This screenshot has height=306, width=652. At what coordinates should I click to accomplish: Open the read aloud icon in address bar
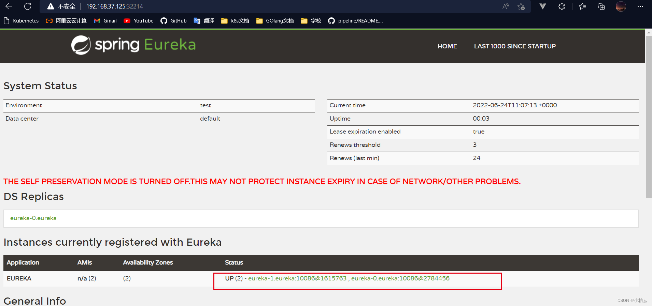click(x=506, y=6)
